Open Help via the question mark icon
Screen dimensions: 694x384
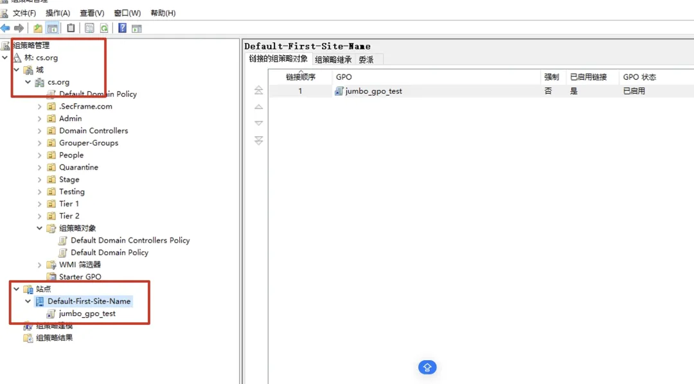click(122, 28)
